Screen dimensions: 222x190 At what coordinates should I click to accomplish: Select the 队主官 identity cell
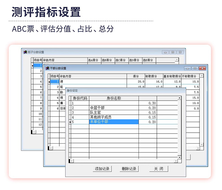pyautogui.click(x=114, y=112)
